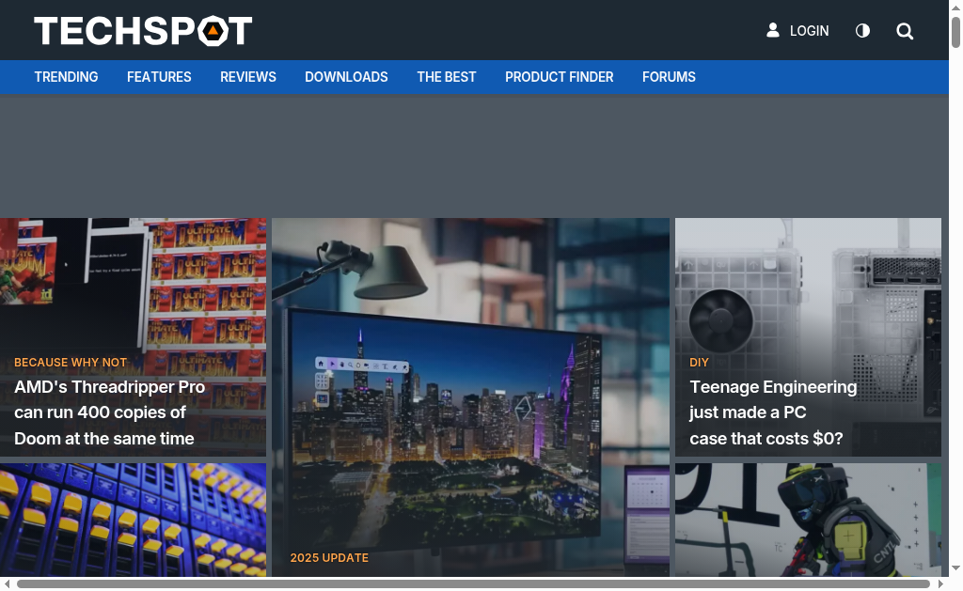Image resolution: width=963 pixels, height=591 pixels.
Task: Toggle dark mode contrast icon
Action: pyautogui.click(x=862, y=31)
